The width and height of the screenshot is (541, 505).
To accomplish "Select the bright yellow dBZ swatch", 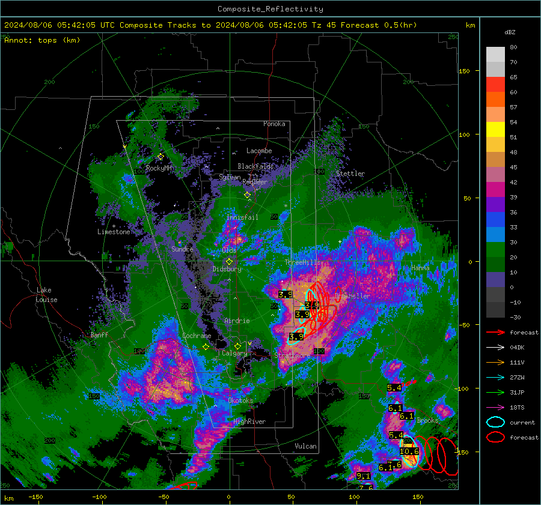I will (495, 130).
